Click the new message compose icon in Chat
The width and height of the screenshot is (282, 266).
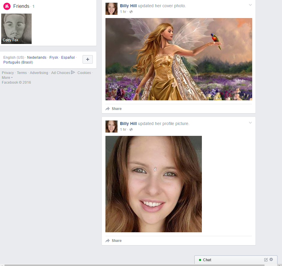click(266, 260)
